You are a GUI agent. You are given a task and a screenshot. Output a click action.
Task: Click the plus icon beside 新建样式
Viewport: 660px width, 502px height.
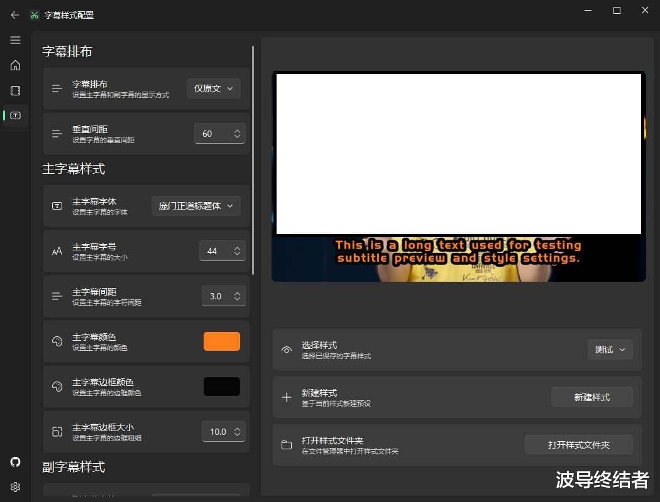click(287, 397)
